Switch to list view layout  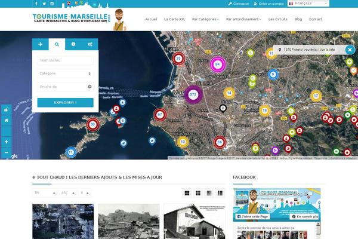click(x=220, y=193)
